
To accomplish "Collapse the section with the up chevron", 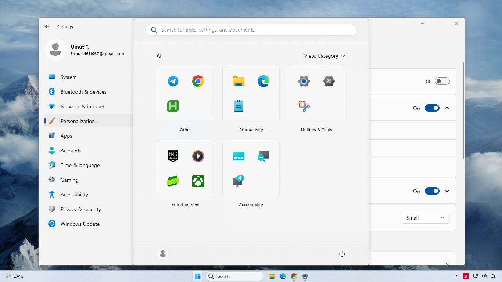I will coord(447,108).
